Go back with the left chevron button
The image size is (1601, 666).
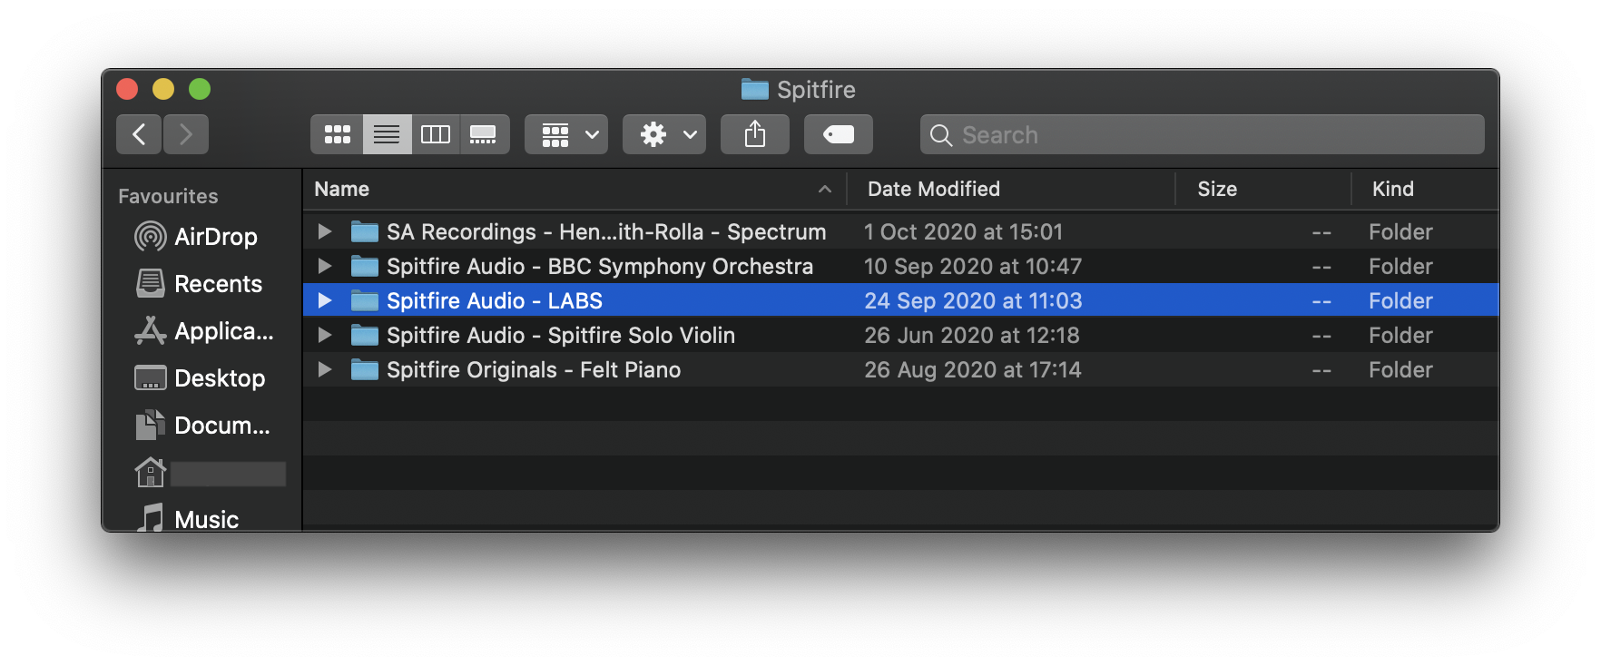(x=139, y=134)
